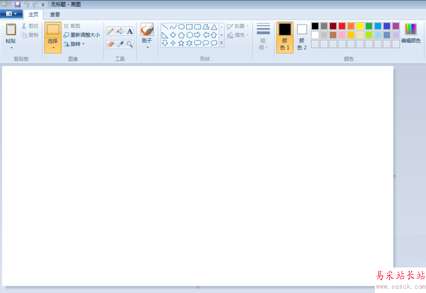Click Resize (重新调整大小) button

coord(82,35)
